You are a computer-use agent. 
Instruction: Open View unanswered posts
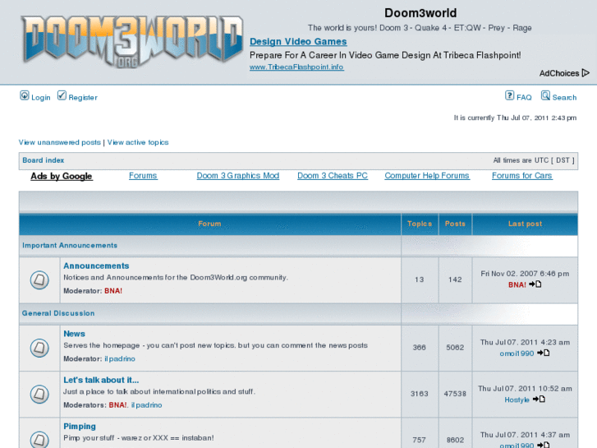[60, 142]
